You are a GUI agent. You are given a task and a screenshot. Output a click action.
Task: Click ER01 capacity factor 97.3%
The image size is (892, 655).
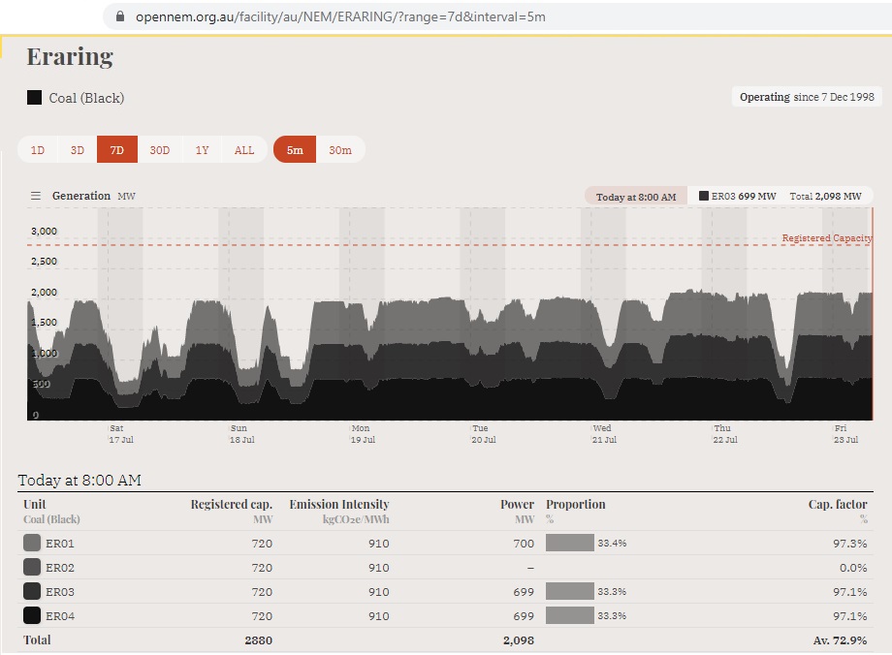850,543
